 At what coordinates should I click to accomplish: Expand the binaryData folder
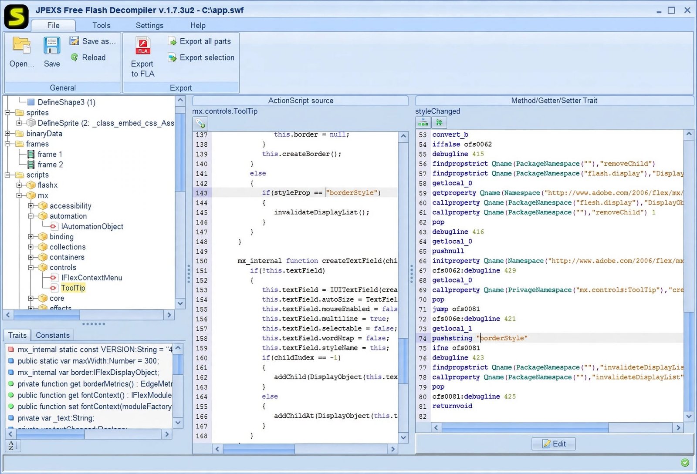click(x=7, y=134)
